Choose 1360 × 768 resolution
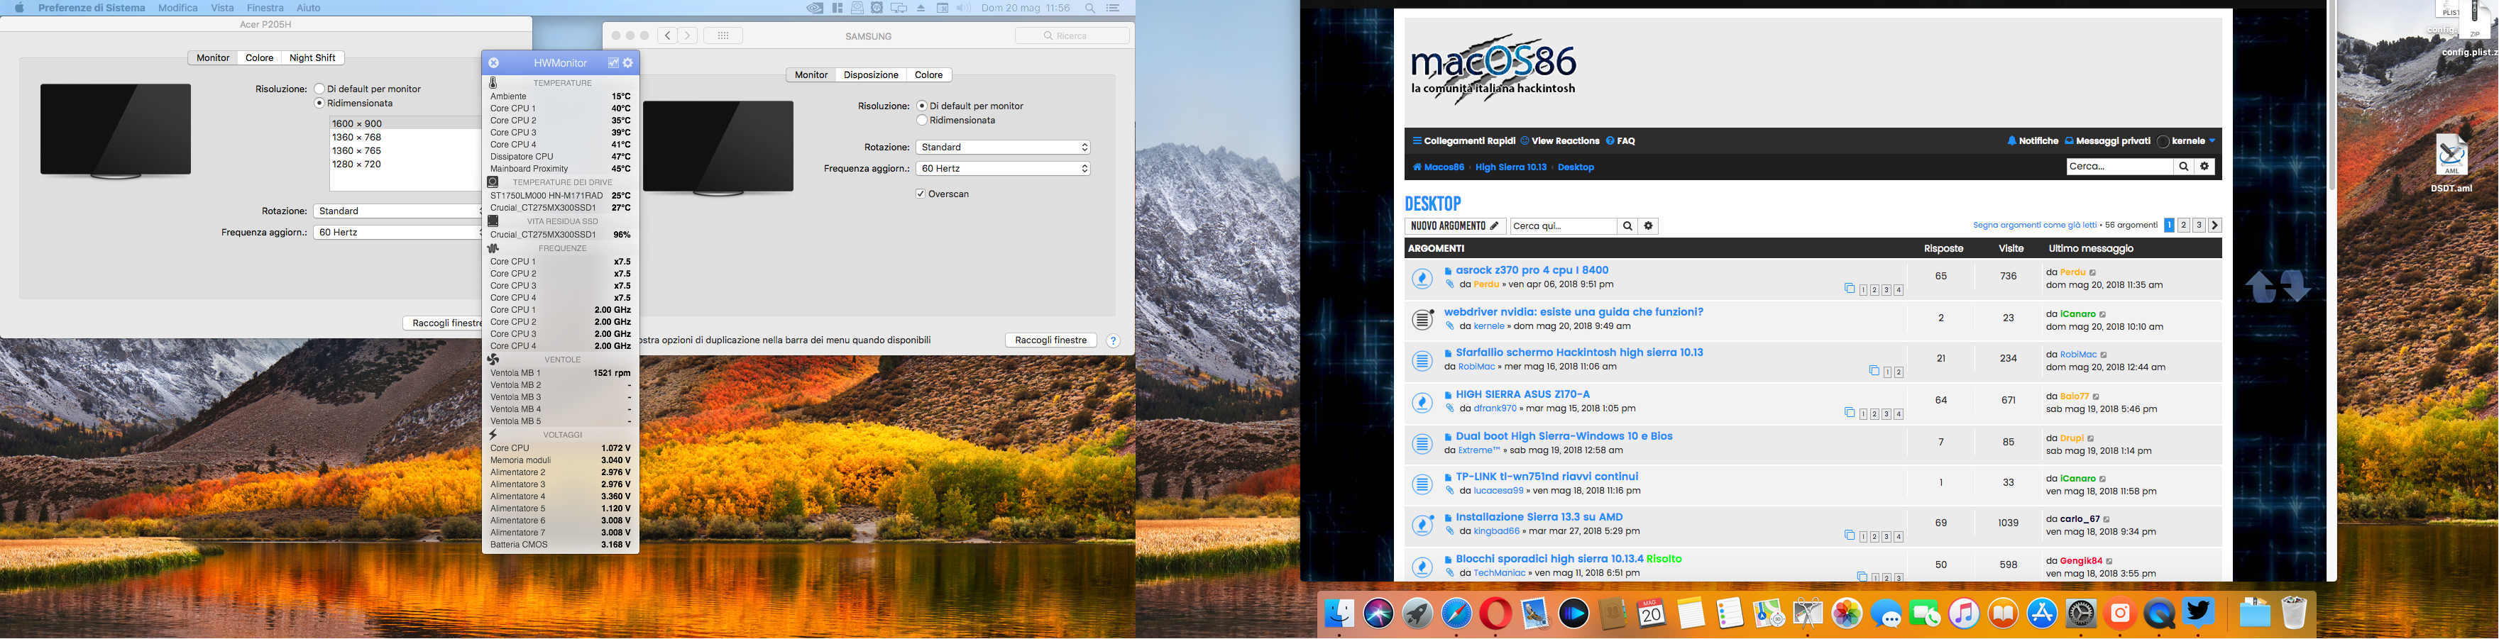The image size is (2499, 639). pyautogui.click(x=356, y=138)
